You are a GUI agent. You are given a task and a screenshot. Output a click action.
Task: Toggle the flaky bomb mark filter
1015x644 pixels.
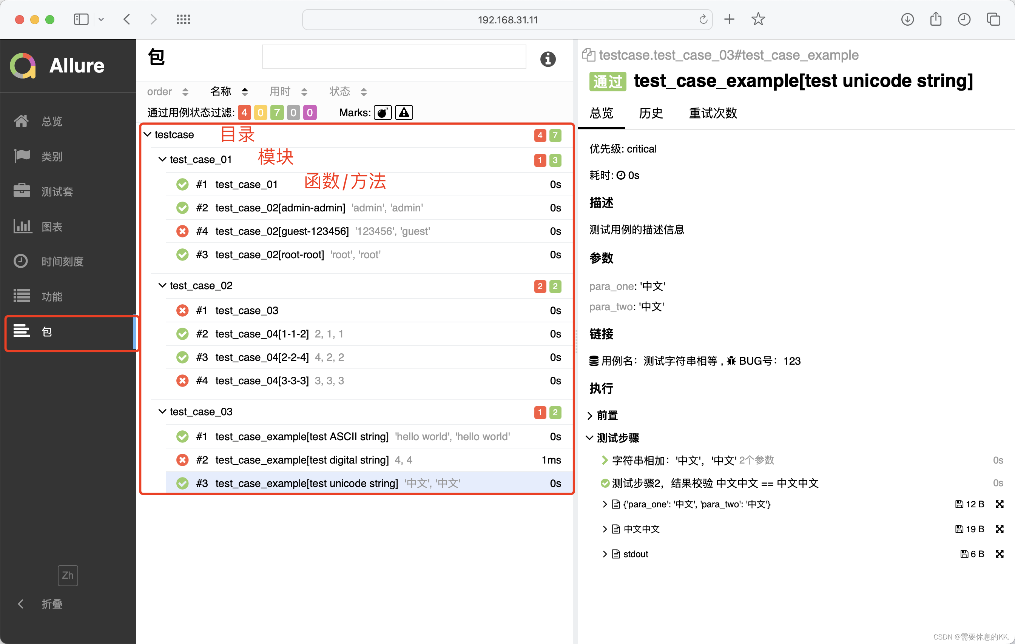coord(382,112)
